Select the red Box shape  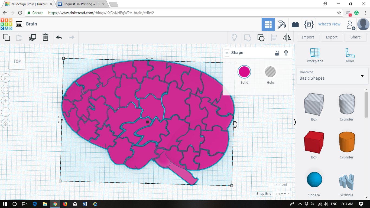pos(314,142)
